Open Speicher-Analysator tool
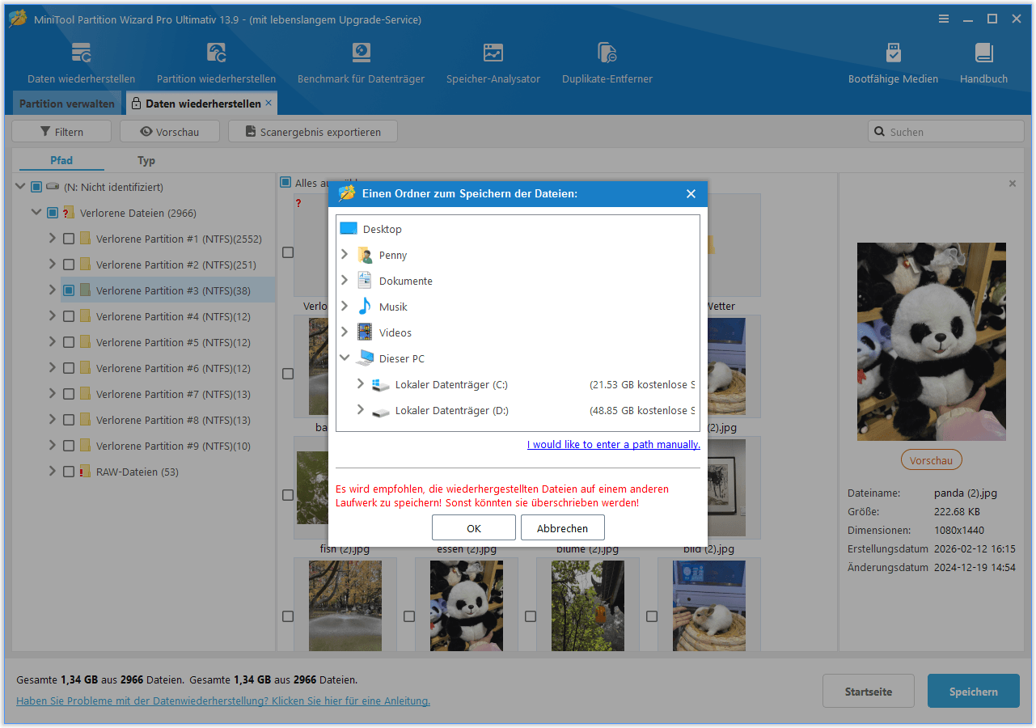Image resolution: width=1036 pixels, height=728 pixels. pyautogui.click(x=493, y=63)
